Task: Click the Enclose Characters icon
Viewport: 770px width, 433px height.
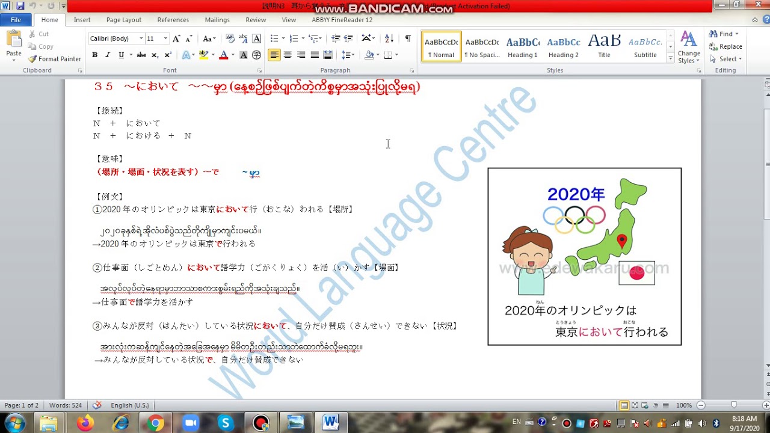Action: pos(257,55)
